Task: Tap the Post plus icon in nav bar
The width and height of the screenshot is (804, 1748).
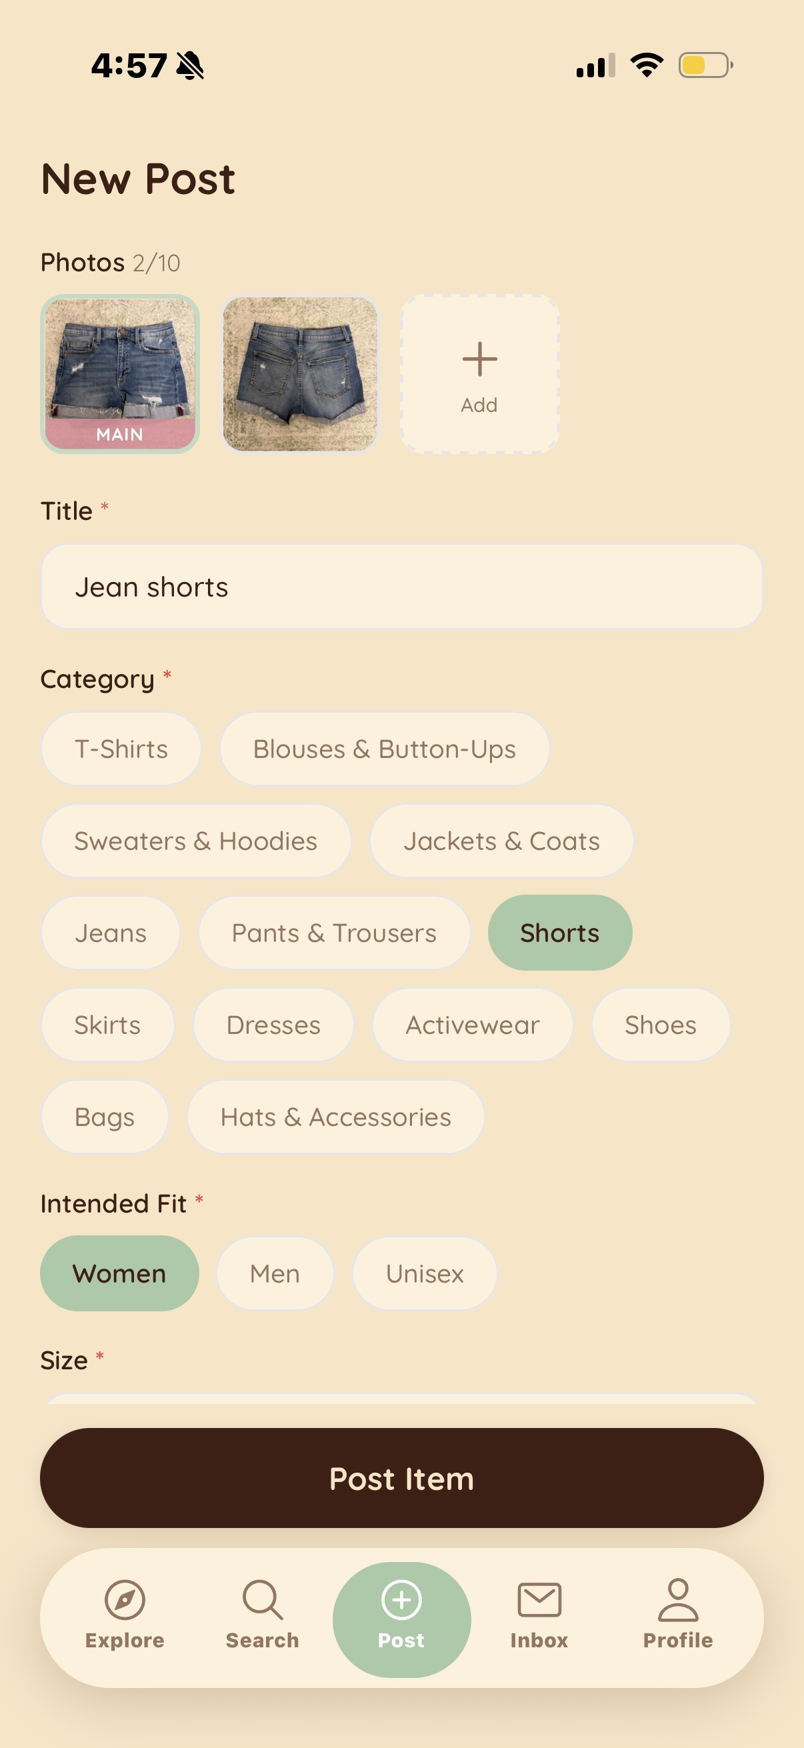Action: 401,1600
